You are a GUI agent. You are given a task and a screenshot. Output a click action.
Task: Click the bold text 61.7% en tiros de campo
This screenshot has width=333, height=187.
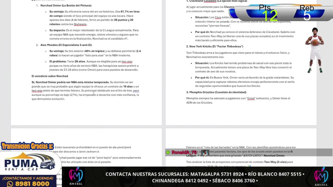(94, 14)
